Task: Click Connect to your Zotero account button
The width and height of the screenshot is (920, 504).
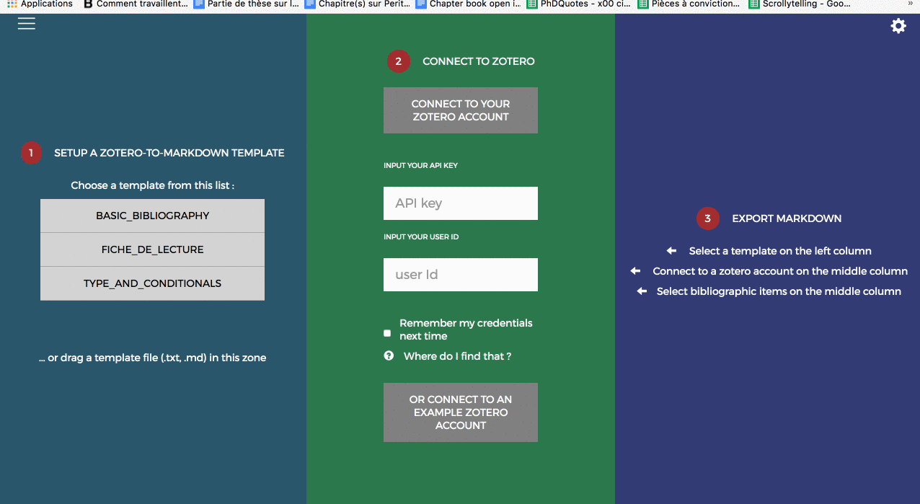Action: (461, 110)
